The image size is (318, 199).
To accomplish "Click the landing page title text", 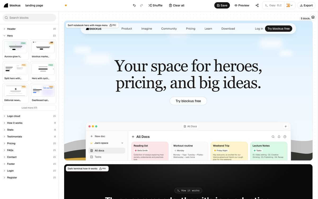I will tap(34, 5).
